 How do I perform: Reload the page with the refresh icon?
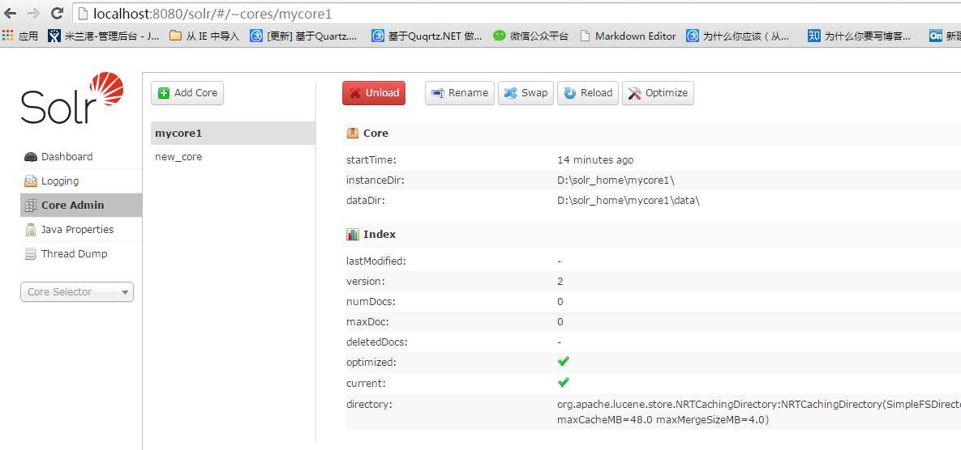(57, 13)
